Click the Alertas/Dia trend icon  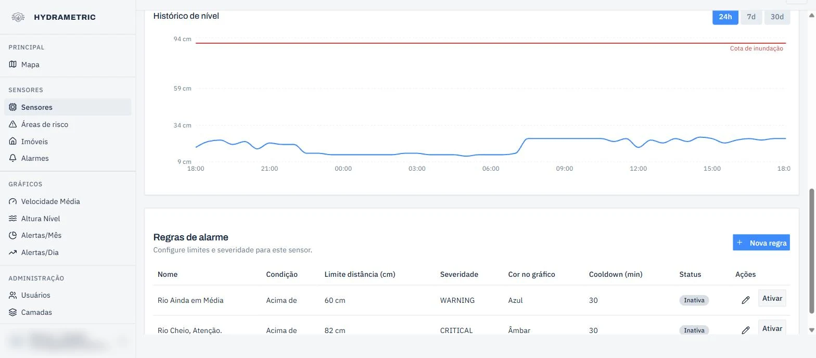point(13,252)
